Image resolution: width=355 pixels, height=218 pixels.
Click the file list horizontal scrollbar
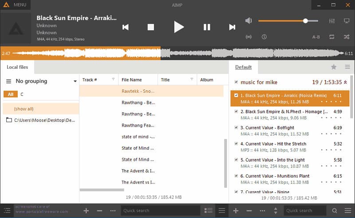102,190
